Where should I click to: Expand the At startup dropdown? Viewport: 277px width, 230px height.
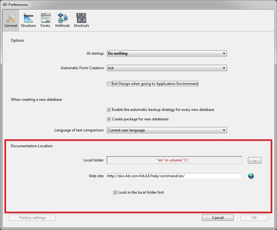click(x=166, y=54)
